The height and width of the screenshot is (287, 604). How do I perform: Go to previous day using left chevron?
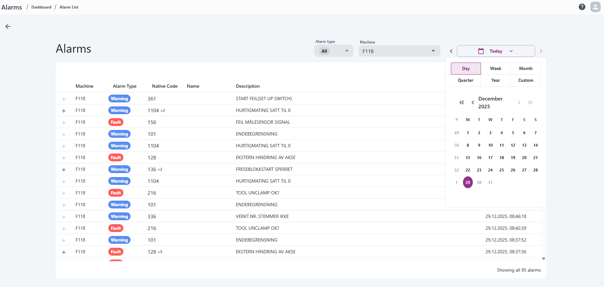point(451,51)
